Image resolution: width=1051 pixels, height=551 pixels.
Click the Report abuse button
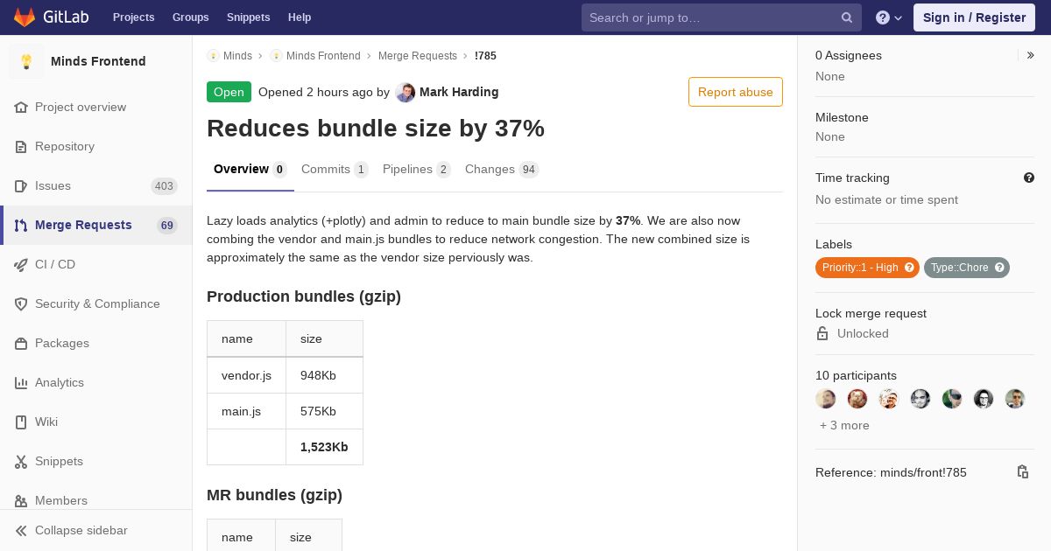point(735,92)
